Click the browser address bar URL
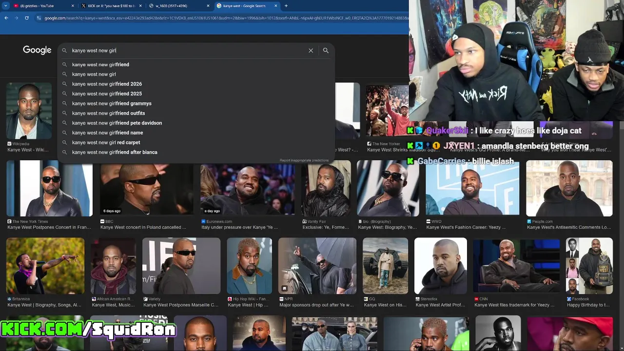The image size is (624, 351). 227,18
